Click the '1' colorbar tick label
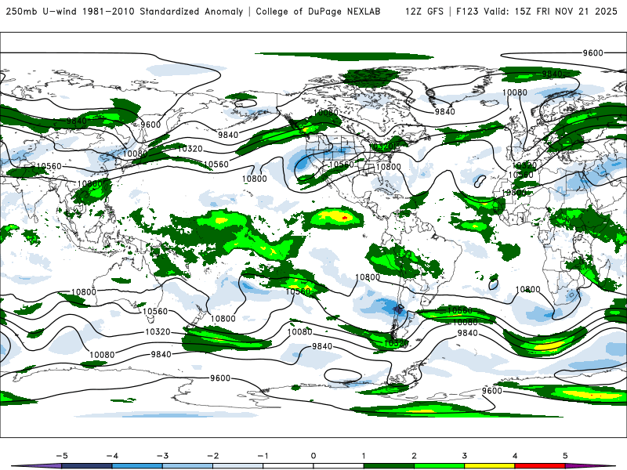Viewport: 627px width, 470px height. pos(364,456)
